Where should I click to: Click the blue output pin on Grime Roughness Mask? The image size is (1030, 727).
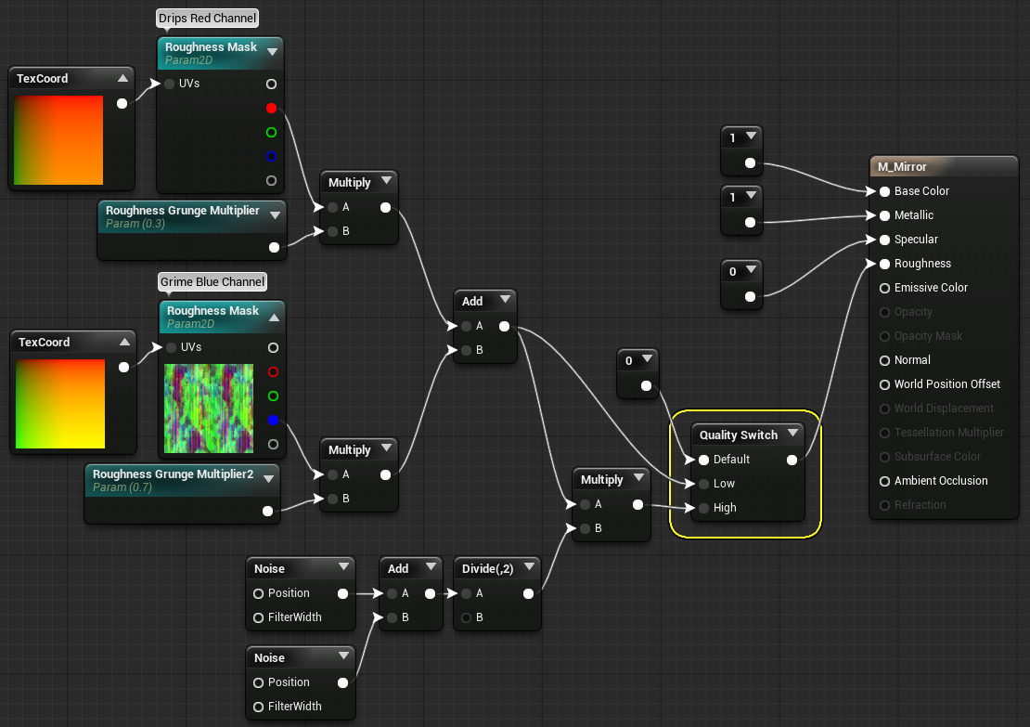pos(273,420)
